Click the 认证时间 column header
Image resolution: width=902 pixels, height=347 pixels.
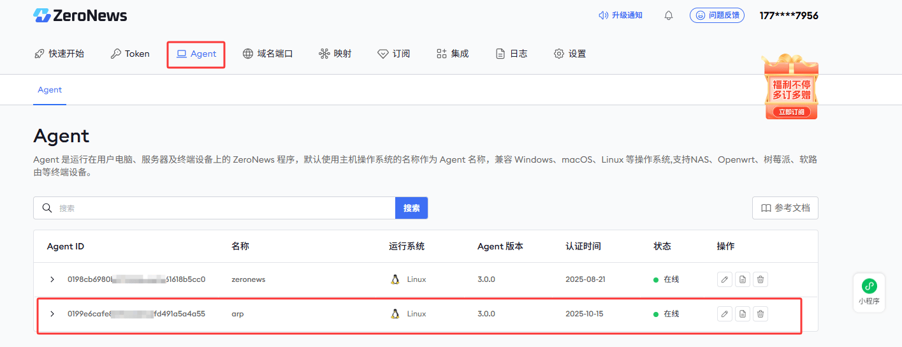coord(583,246)
